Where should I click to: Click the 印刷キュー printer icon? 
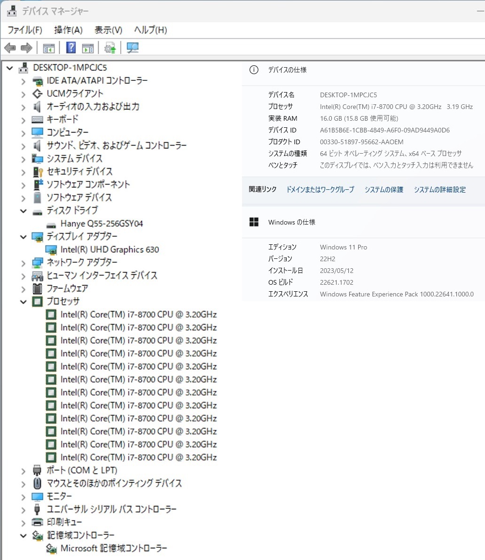coord(38,522)
